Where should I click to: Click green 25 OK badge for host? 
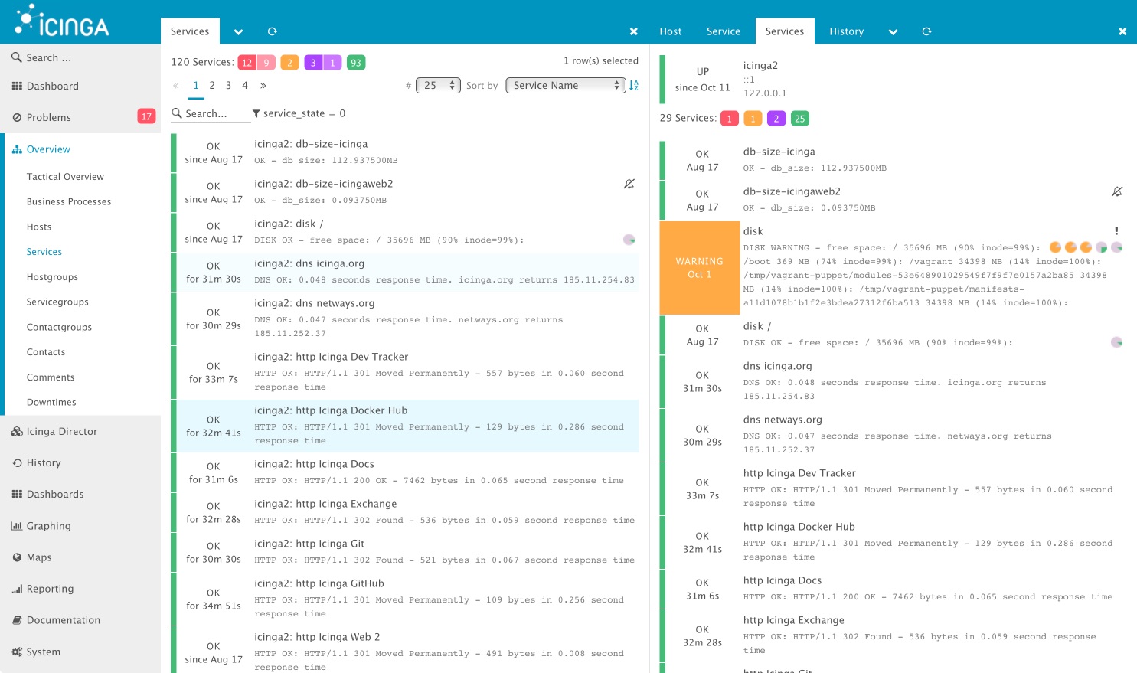[799, 119]
